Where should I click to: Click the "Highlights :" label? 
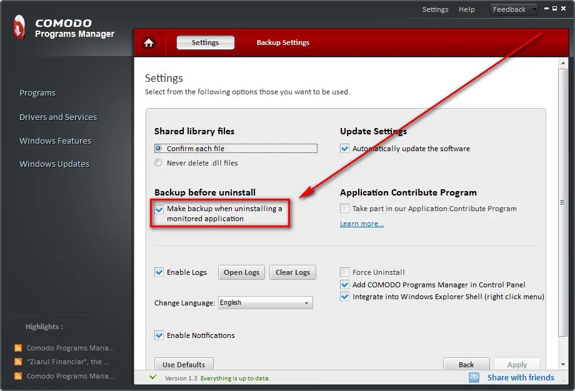click(44, 327)
